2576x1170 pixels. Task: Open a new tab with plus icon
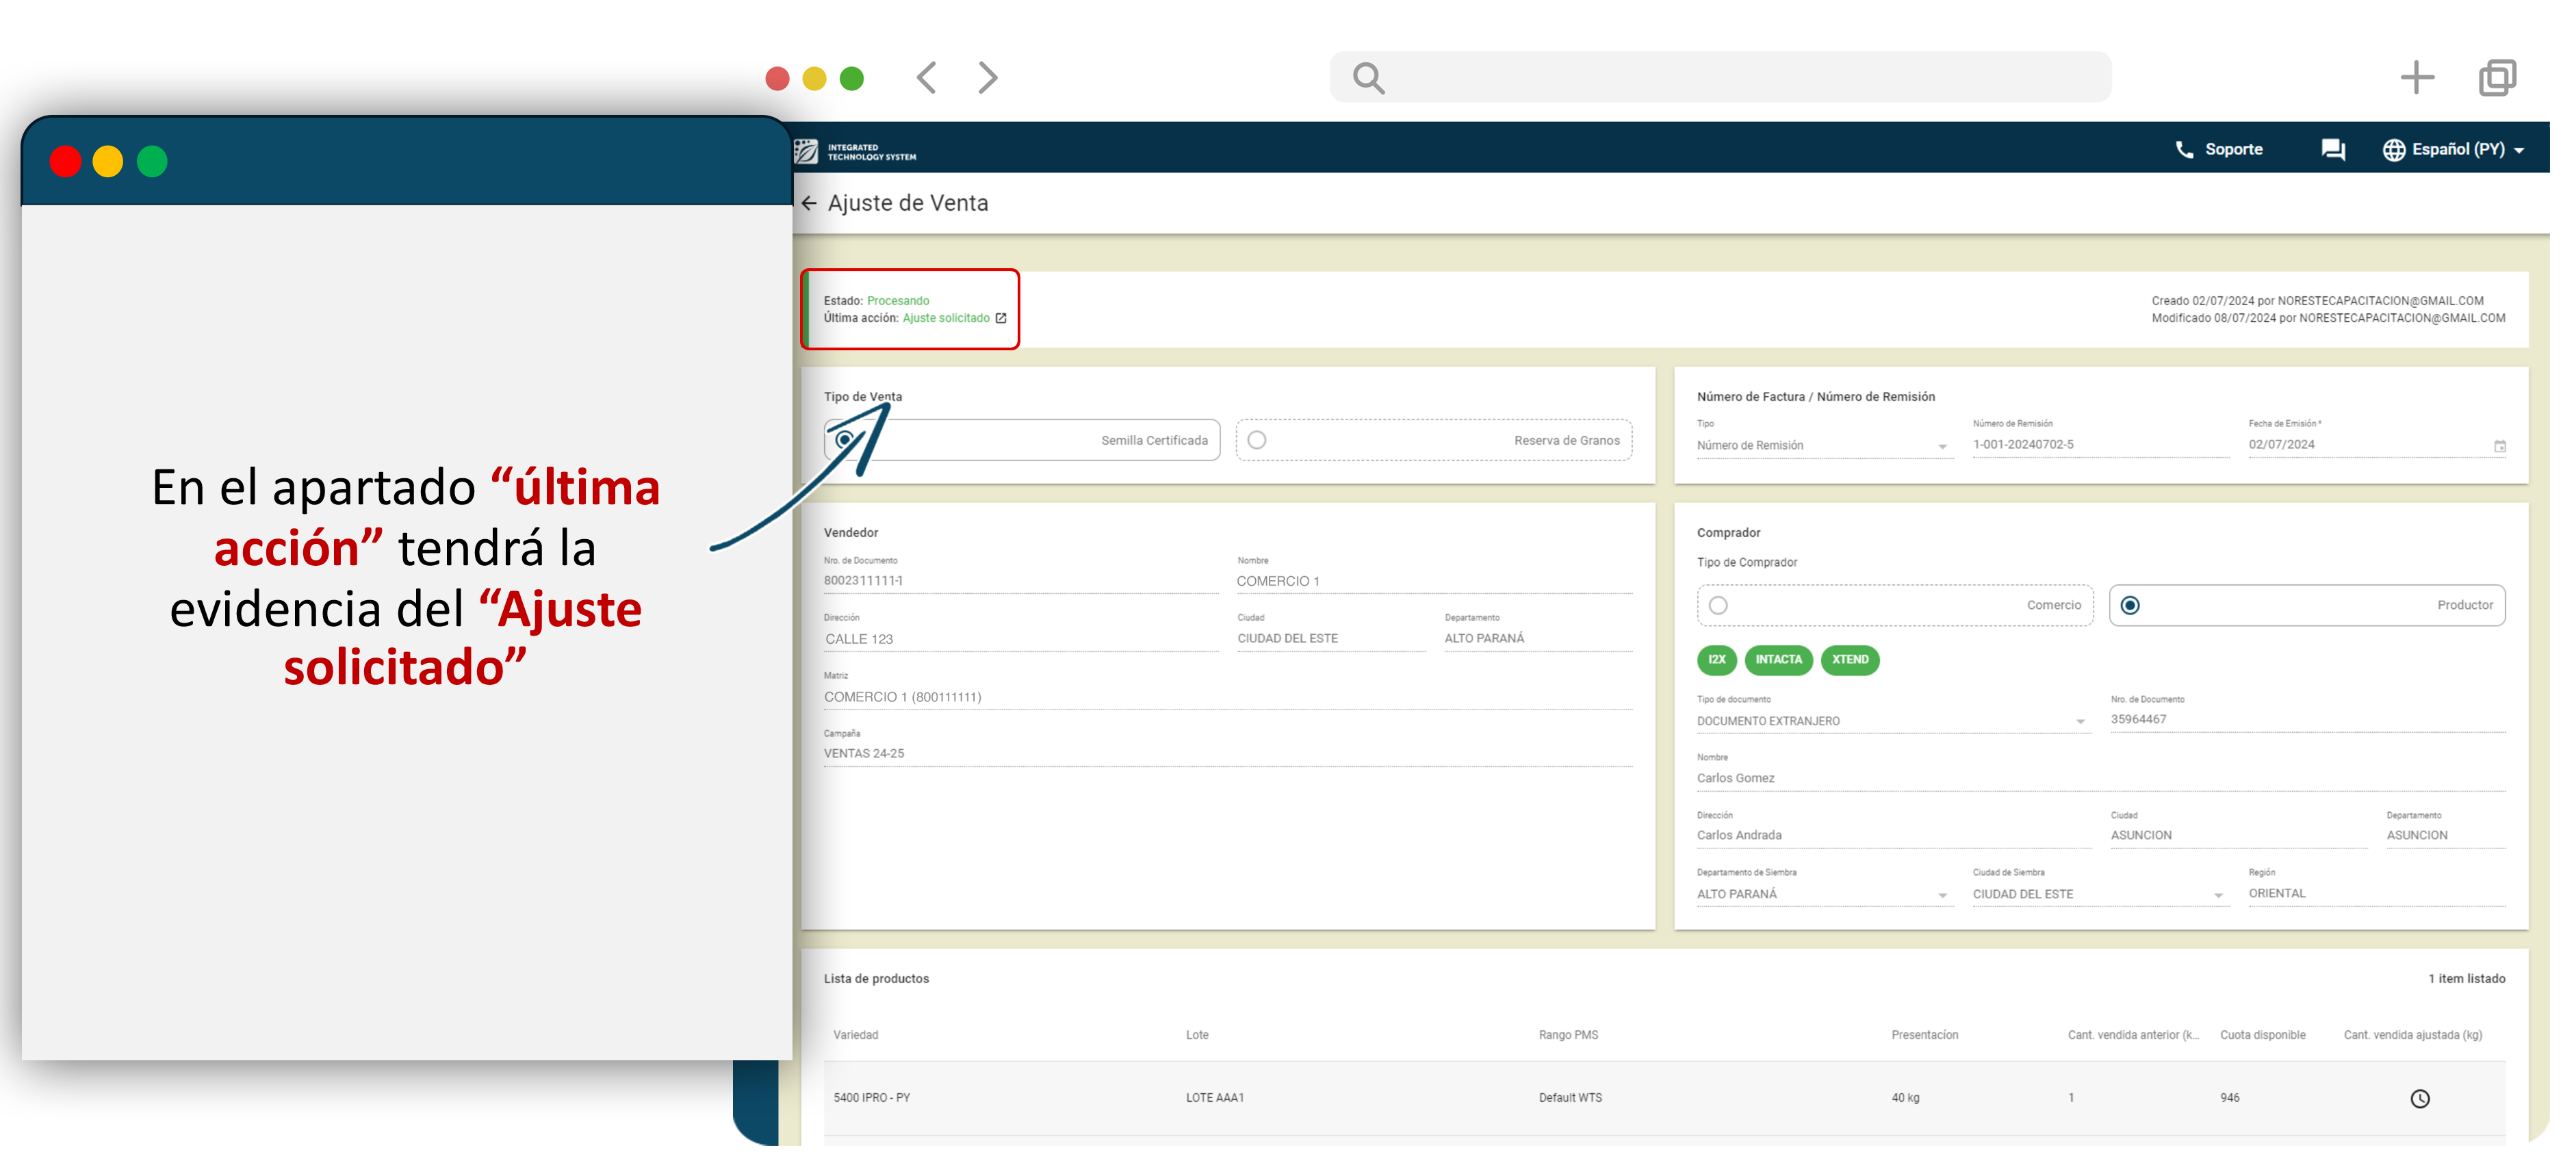(x=2416, y=78)
